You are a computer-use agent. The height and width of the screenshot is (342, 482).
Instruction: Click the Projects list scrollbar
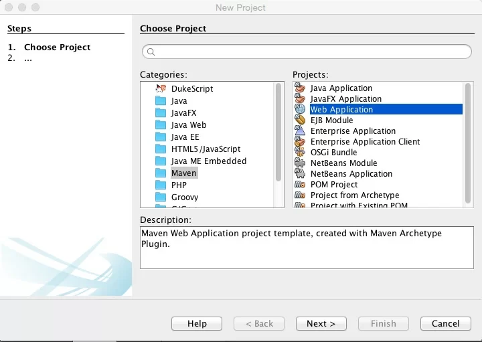click(468, 143)
